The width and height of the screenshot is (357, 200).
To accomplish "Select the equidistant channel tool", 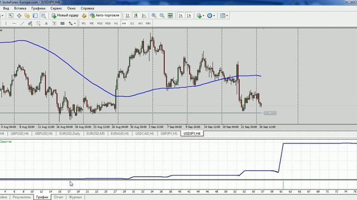I will coord(30,23).
